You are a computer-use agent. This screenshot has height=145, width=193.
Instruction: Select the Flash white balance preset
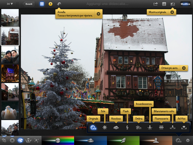(127, 127)
